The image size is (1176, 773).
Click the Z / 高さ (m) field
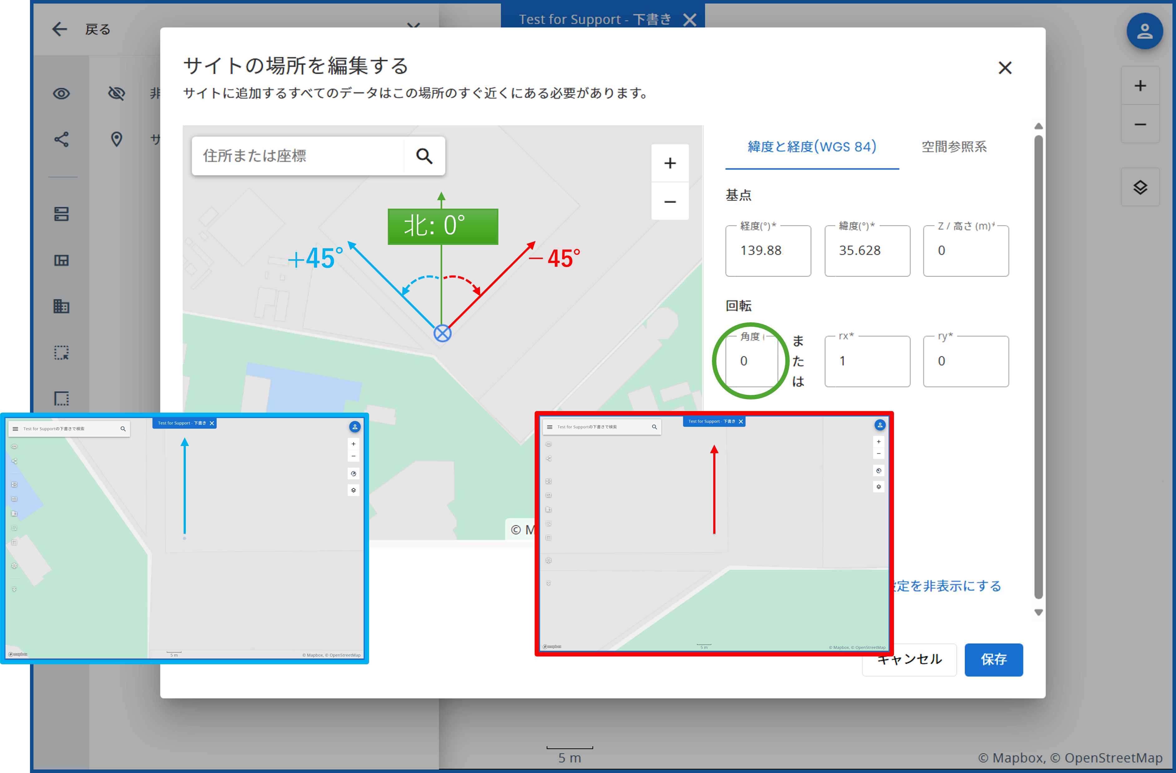[x=966, y=250]
